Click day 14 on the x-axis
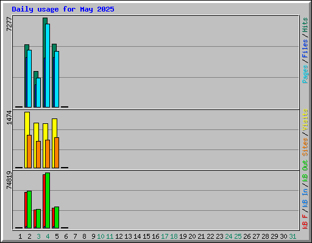The image size is (312, 243). (137, 236)
